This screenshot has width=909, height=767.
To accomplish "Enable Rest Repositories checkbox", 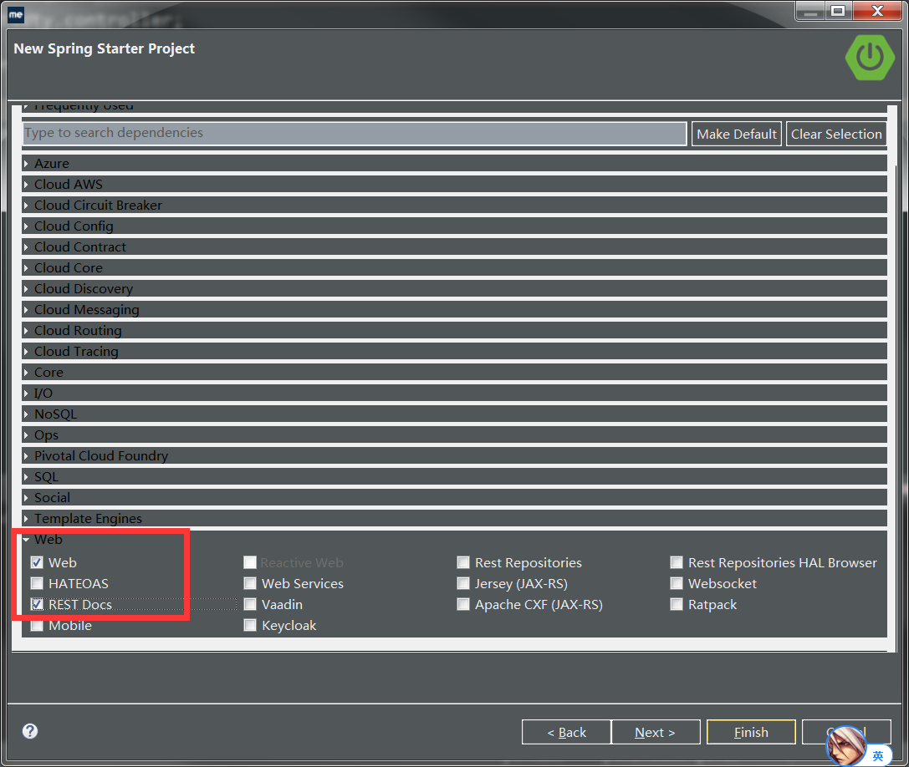I will (463, 562).
